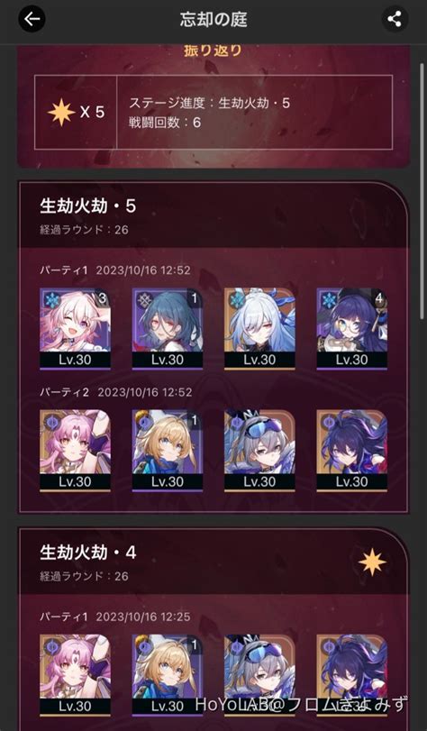Screen dimensions: 427x731
Task: Select the blue-haired character with eidolon 1 in party 1
Action: click(168, 328)
